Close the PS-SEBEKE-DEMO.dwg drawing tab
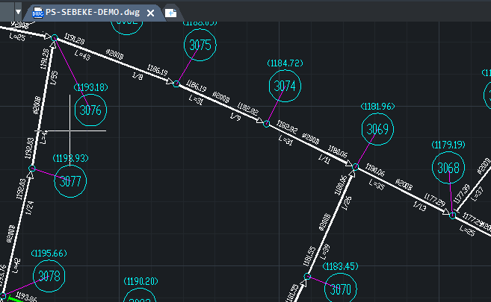Viewport: 491px width, 302px height. point(151,13)
